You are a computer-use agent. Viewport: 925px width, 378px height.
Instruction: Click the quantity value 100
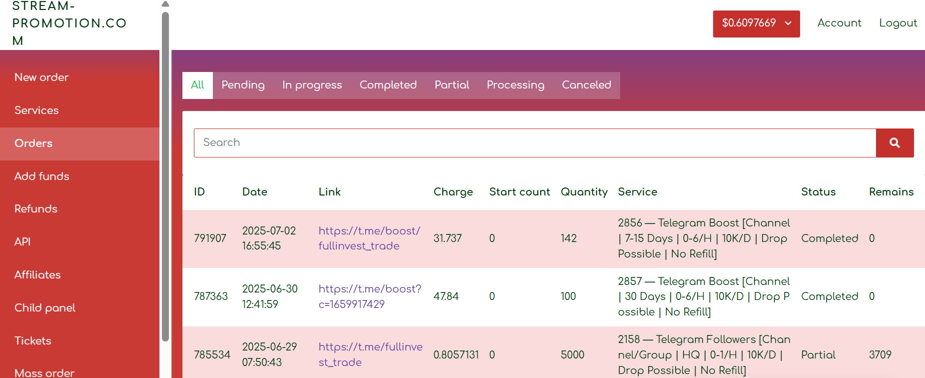point(568,296)
